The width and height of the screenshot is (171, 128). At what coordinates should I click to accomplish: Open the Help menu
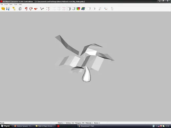click(20, 4)
